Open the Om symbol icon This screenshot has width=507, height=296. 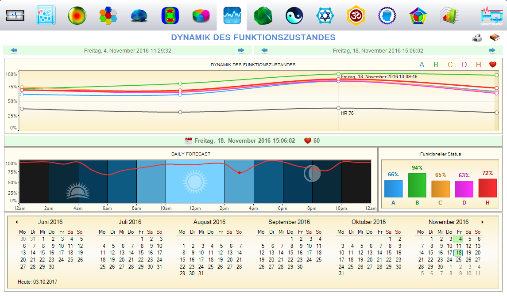point(356,15)
